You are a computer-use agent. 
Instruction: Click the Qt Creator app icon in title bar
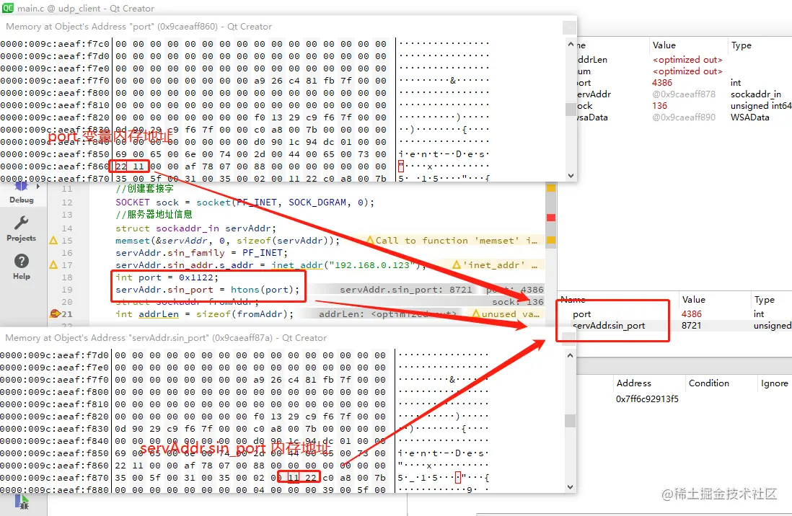8,8
